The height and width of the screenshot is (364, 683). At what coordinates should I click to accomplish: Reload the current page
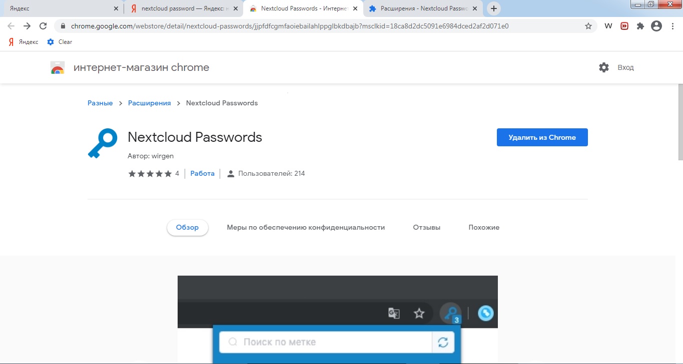(x=43, y=26)
